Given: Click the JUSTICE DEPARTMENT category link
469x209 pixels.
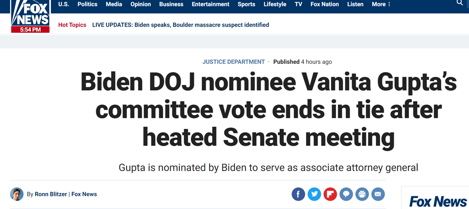Looking at the screenshot, I should (234, 62).
